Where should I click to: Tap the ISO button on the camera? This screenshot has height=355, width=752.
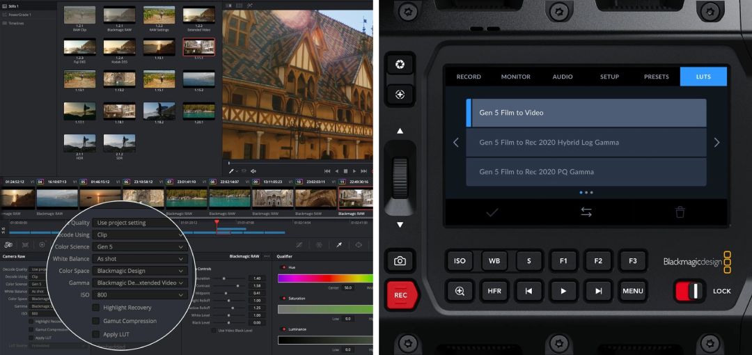pos(460,261)
